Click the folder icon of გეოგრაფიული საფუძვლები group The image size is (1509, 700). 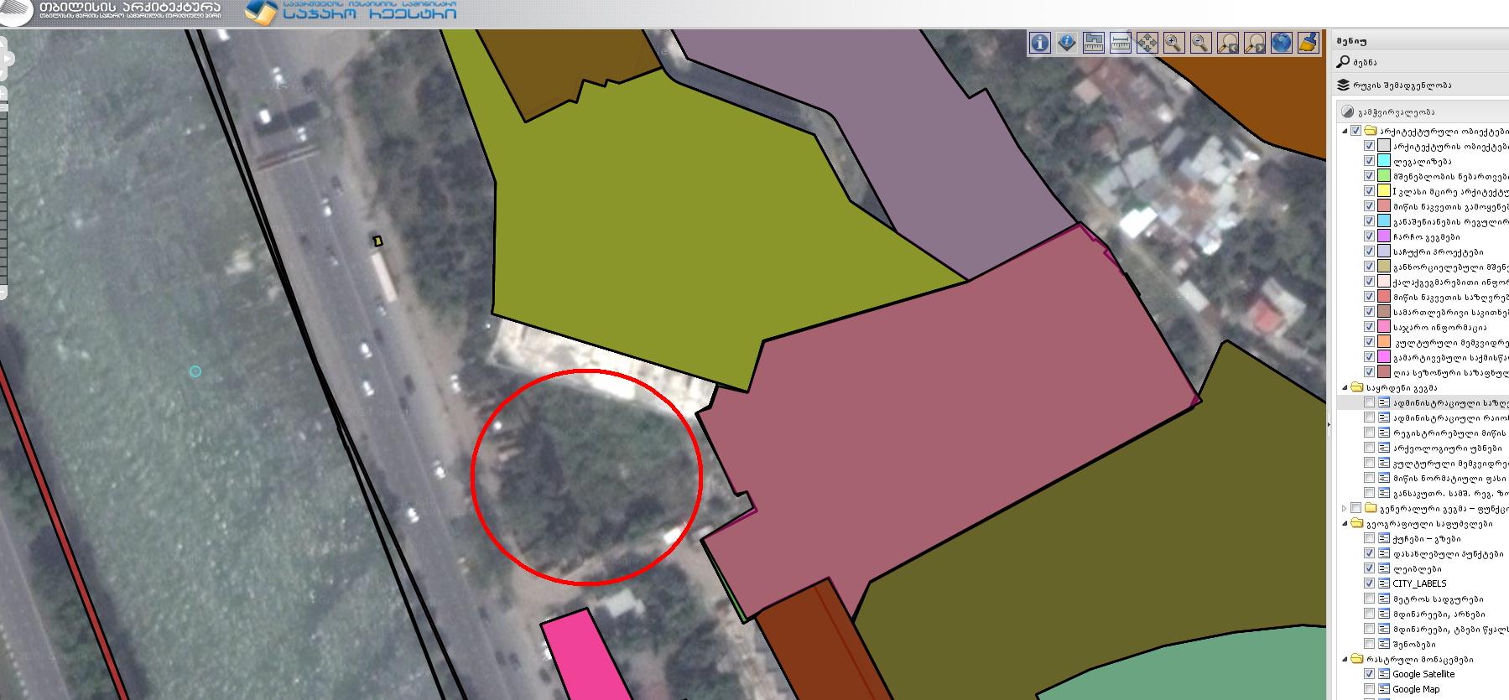[x=1357, y=523]
